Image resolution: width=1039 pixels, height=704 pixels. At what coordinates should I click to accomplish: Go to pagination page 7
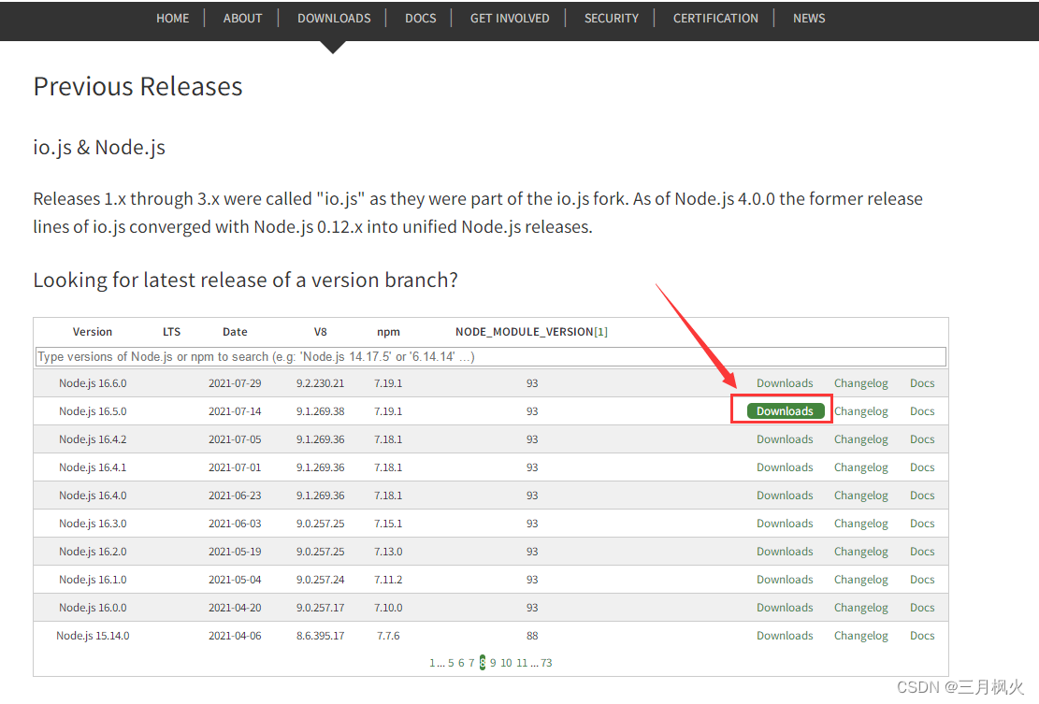pyautogui.click(x=471, y=663)
